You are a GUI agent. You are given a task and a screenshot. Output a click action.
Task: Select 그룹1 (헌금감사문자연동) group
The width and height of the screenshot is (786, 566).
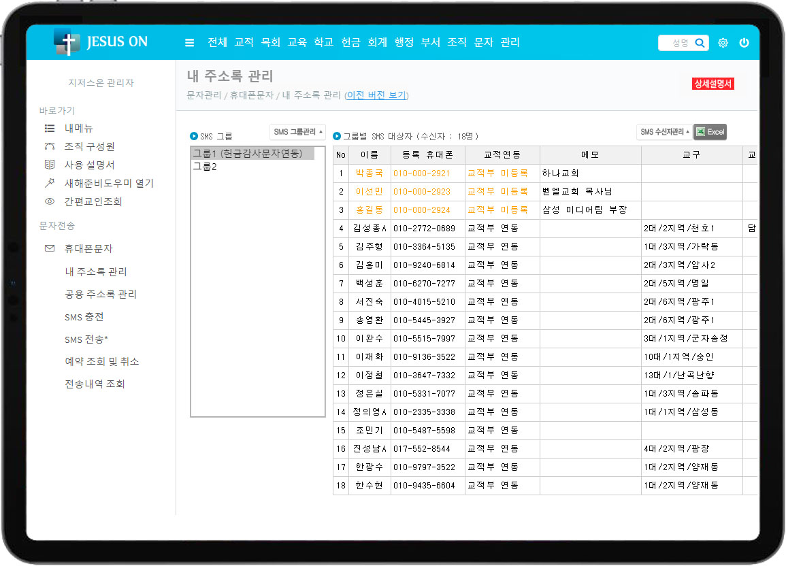point(247,154)
